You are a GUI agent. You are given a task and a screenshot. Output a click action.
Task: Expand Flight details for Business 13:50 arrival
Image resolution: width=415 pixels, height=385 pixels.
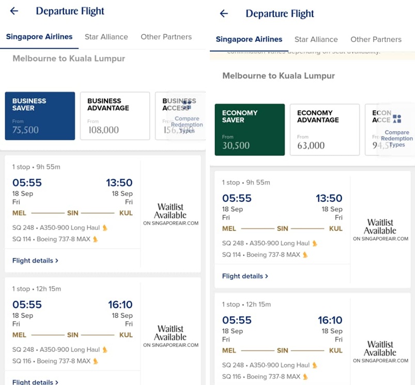pyautogui.click(x=35, y=260)
